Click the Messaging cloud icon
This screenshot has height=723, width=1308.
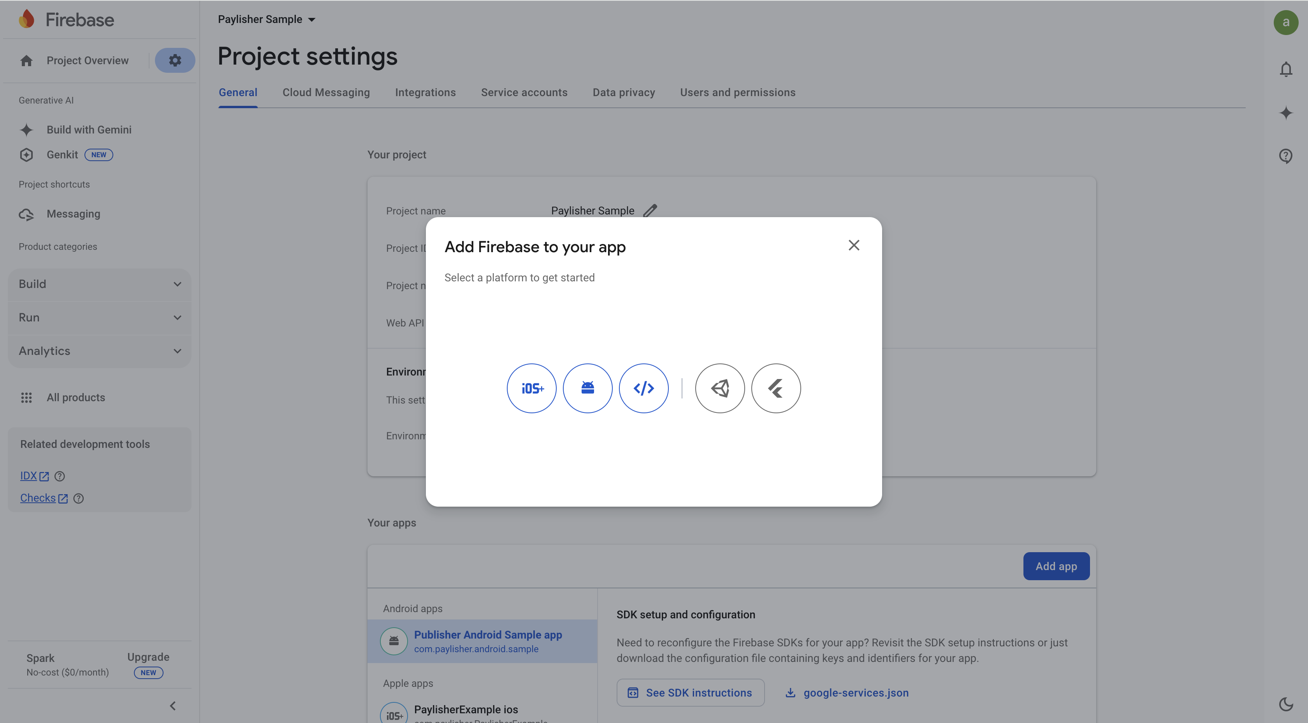(26, 214)
